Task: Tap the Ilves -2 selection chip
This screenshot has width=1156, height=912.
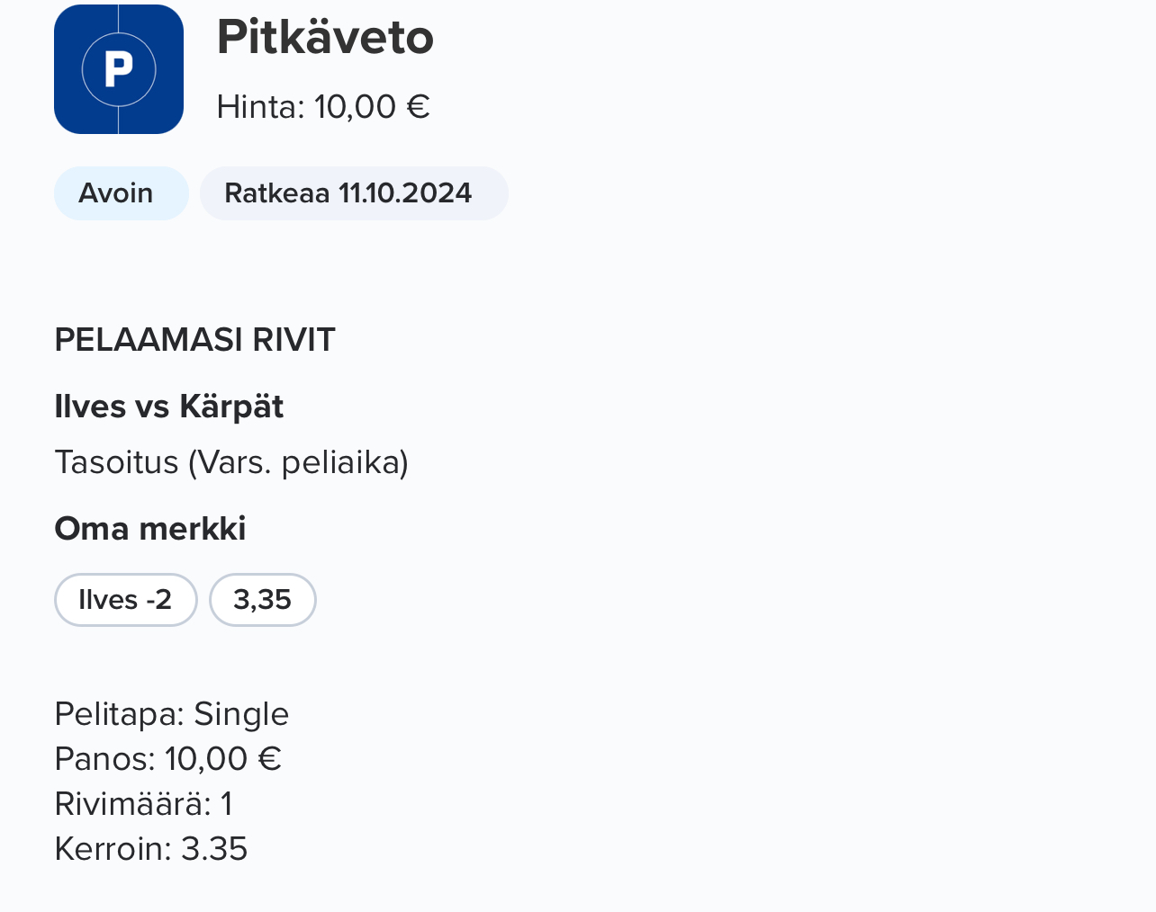Action: click(126, 600)
